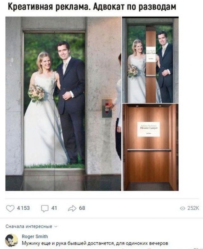Image resolution: width=203 pixels, height=249 pixels.
Task: Open the large wedding couple elevator photo
Action: (63, 104)
